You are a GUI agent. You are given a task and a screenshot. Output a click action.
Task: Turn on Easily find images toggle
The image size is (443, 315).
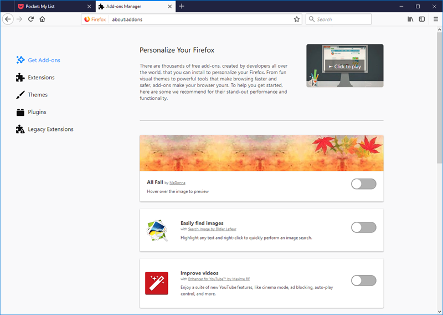point(363,227)
